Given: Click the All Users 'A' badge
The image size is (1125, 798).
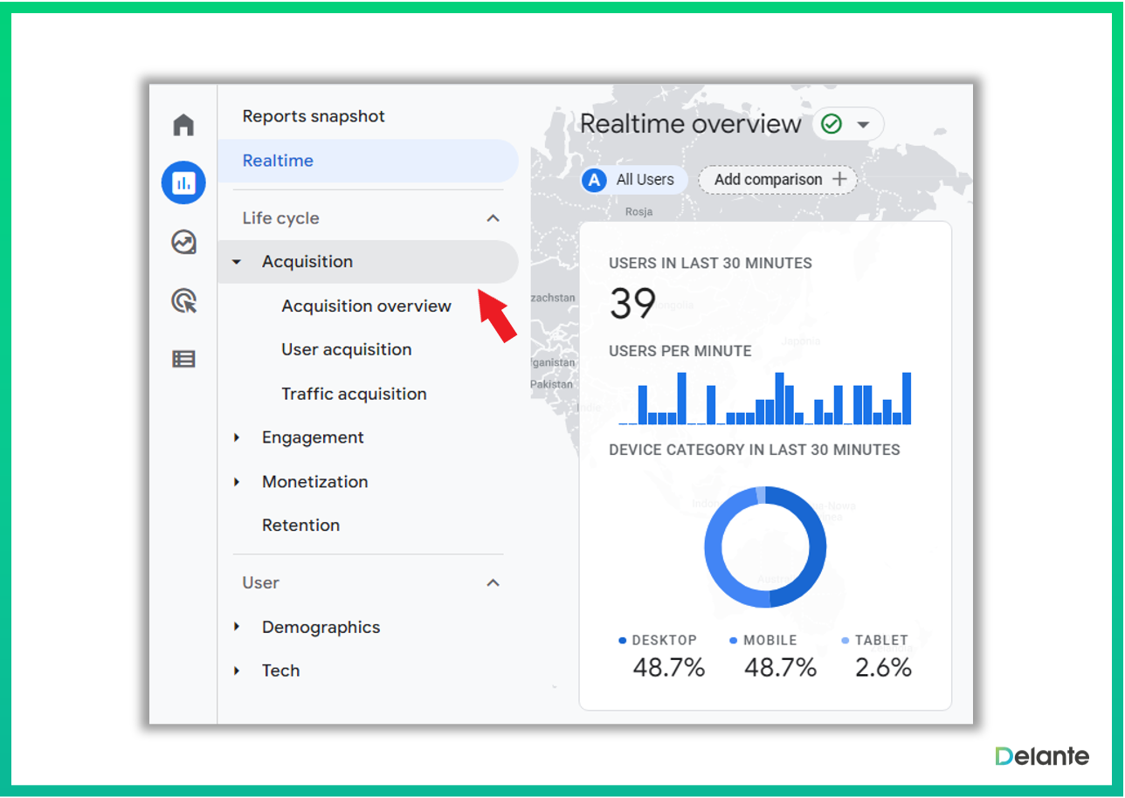Looking at the screenshot, I should 596,180.
